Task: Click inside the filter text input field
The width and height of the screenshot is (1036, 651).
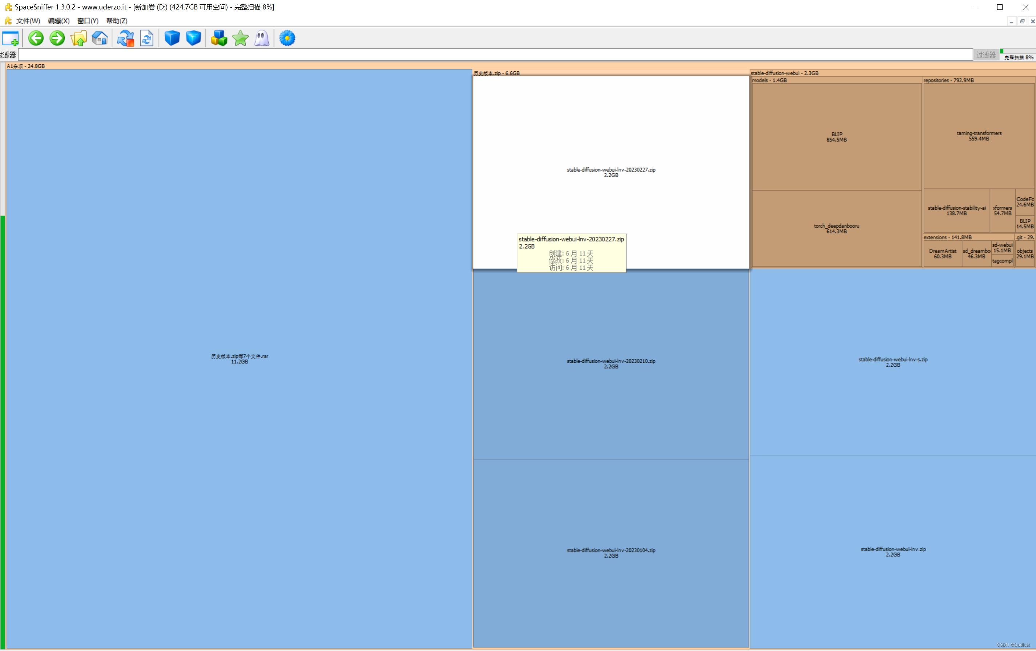Action: click(x=495, y=55)
